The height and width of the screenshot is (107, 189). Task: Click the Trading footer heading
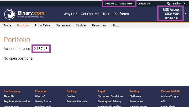coord(134,91)
